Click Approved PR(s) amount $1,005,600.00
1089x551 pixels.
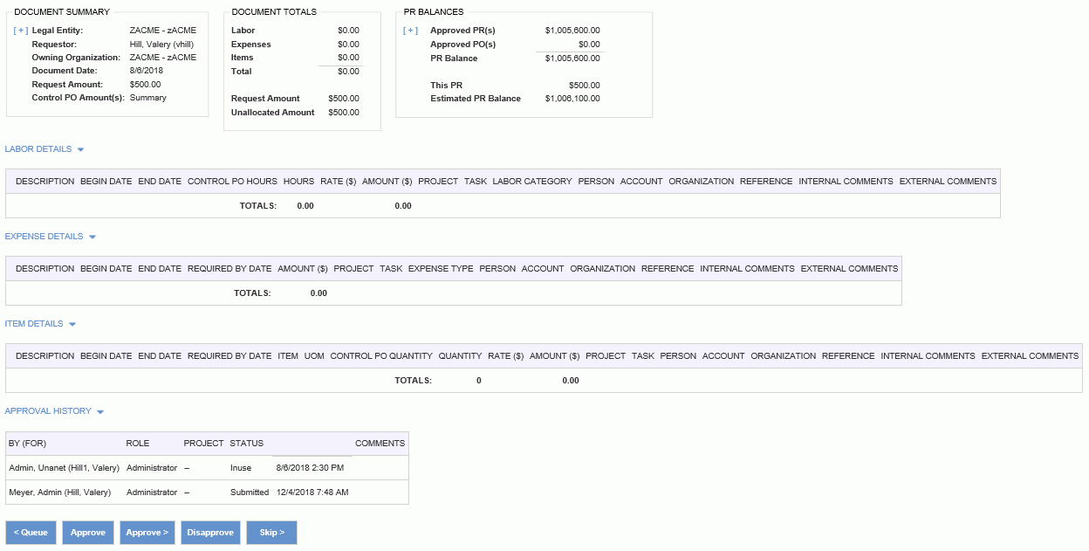click(572, 31)
